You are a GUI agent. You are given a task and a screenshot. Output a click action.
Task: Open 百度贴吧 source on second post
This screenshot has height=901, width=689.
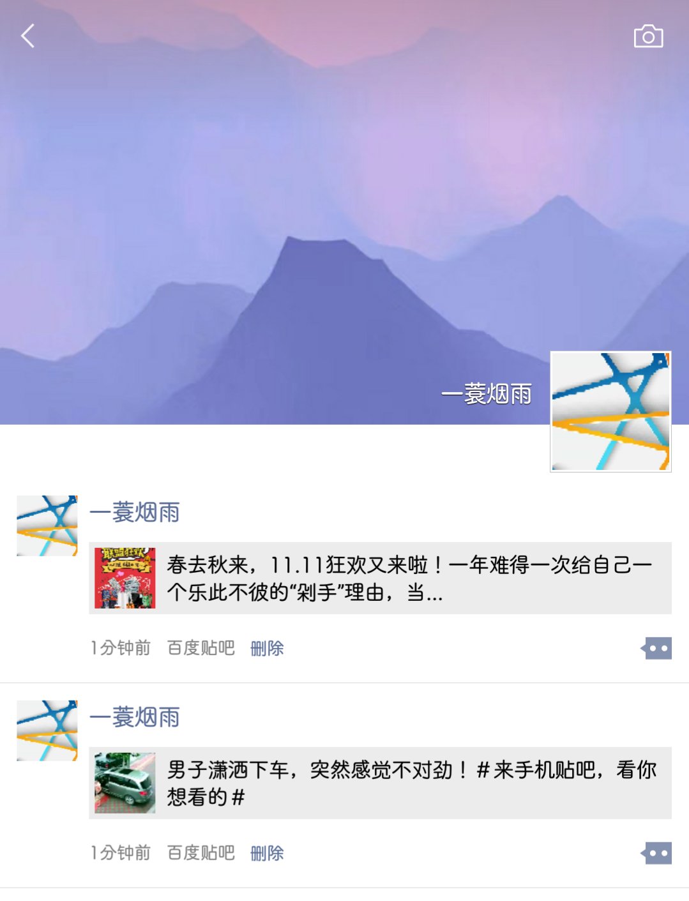pyautogui.click(x=201, y=853)
